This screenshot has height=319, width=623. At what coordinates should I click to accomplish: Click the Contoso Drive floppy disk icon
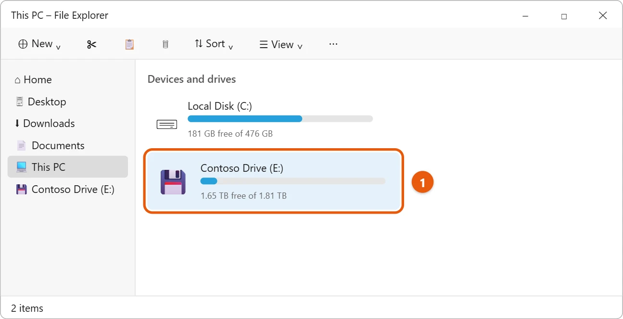pyautogui.click(x=173, y=182)
